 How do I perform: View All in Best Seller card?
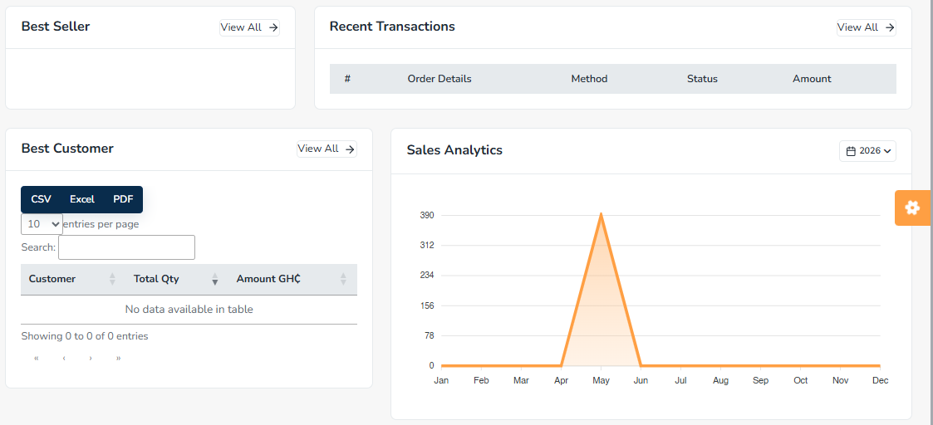(x=249, y=27)
